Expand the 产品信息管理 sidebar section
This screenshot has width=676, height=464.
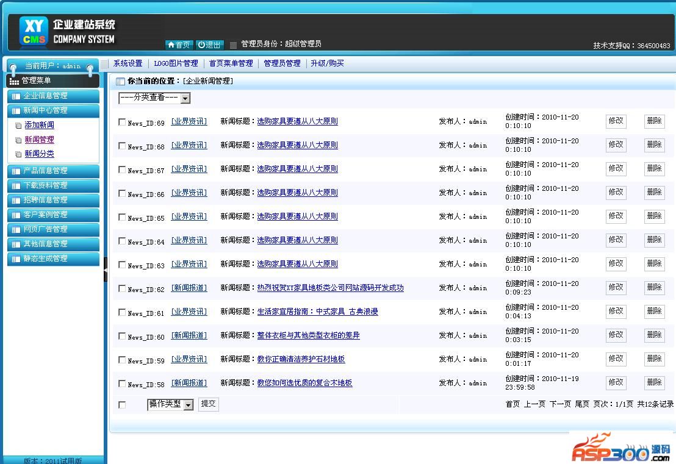53,171
